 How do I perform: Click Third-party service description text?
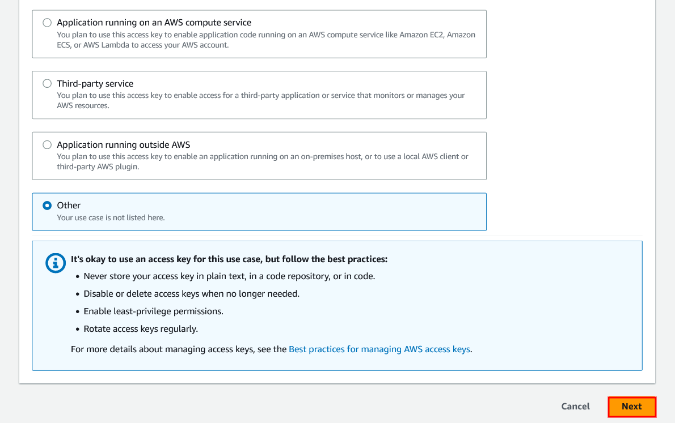point(261,101)
